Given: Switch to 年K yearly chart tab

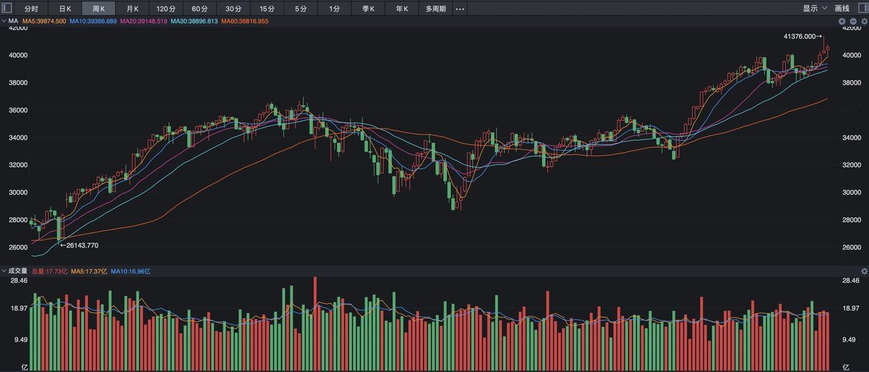Looking at the screenshot, I should (x=402, y=9).
